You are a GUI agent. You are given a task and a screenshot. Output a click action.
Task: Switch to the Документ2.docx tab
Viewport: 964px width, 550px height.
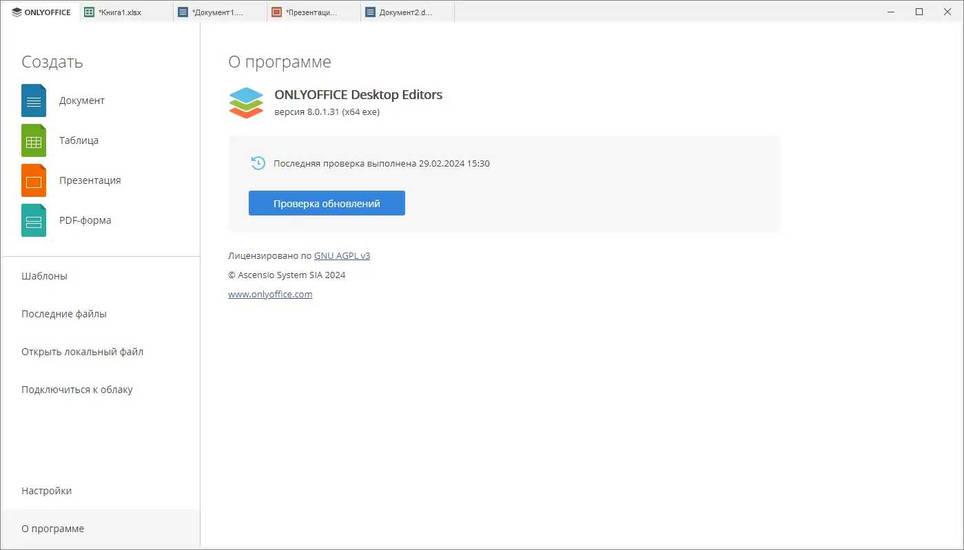click(407, 12)
